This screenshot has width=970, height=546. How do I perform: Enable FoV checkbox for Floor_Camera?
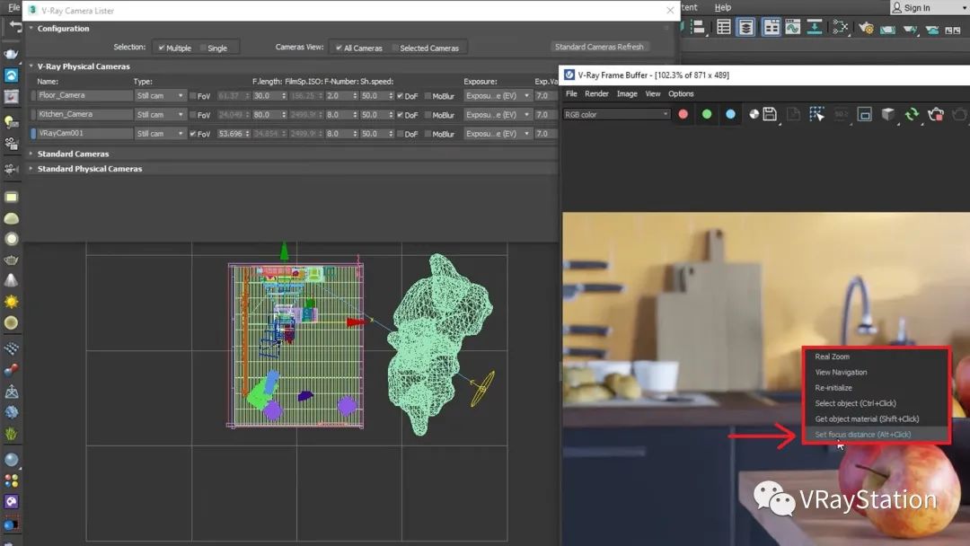193,96
